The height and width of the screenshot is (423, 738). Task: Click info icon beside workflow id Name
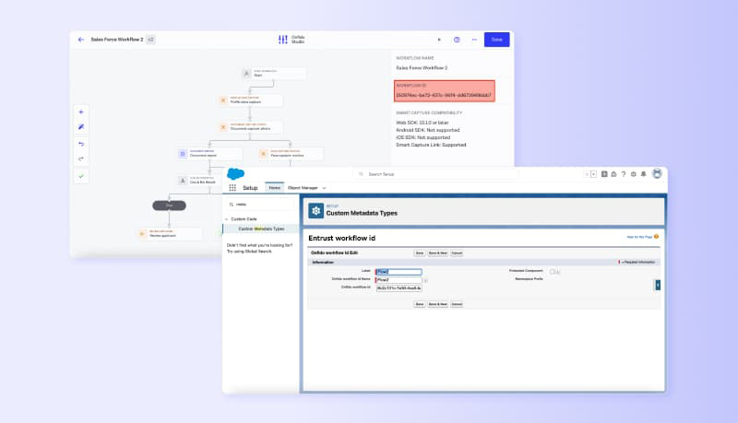(x=425, y=280)
